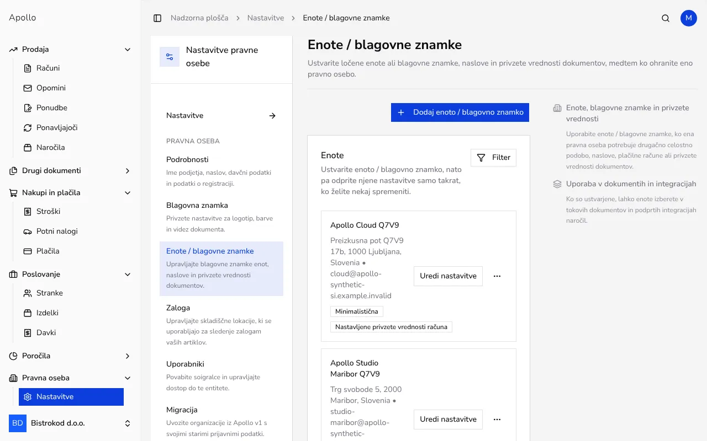Open the Blagovna znamka settings page
The width and height of the screenshot is (707, 441).
221,217
